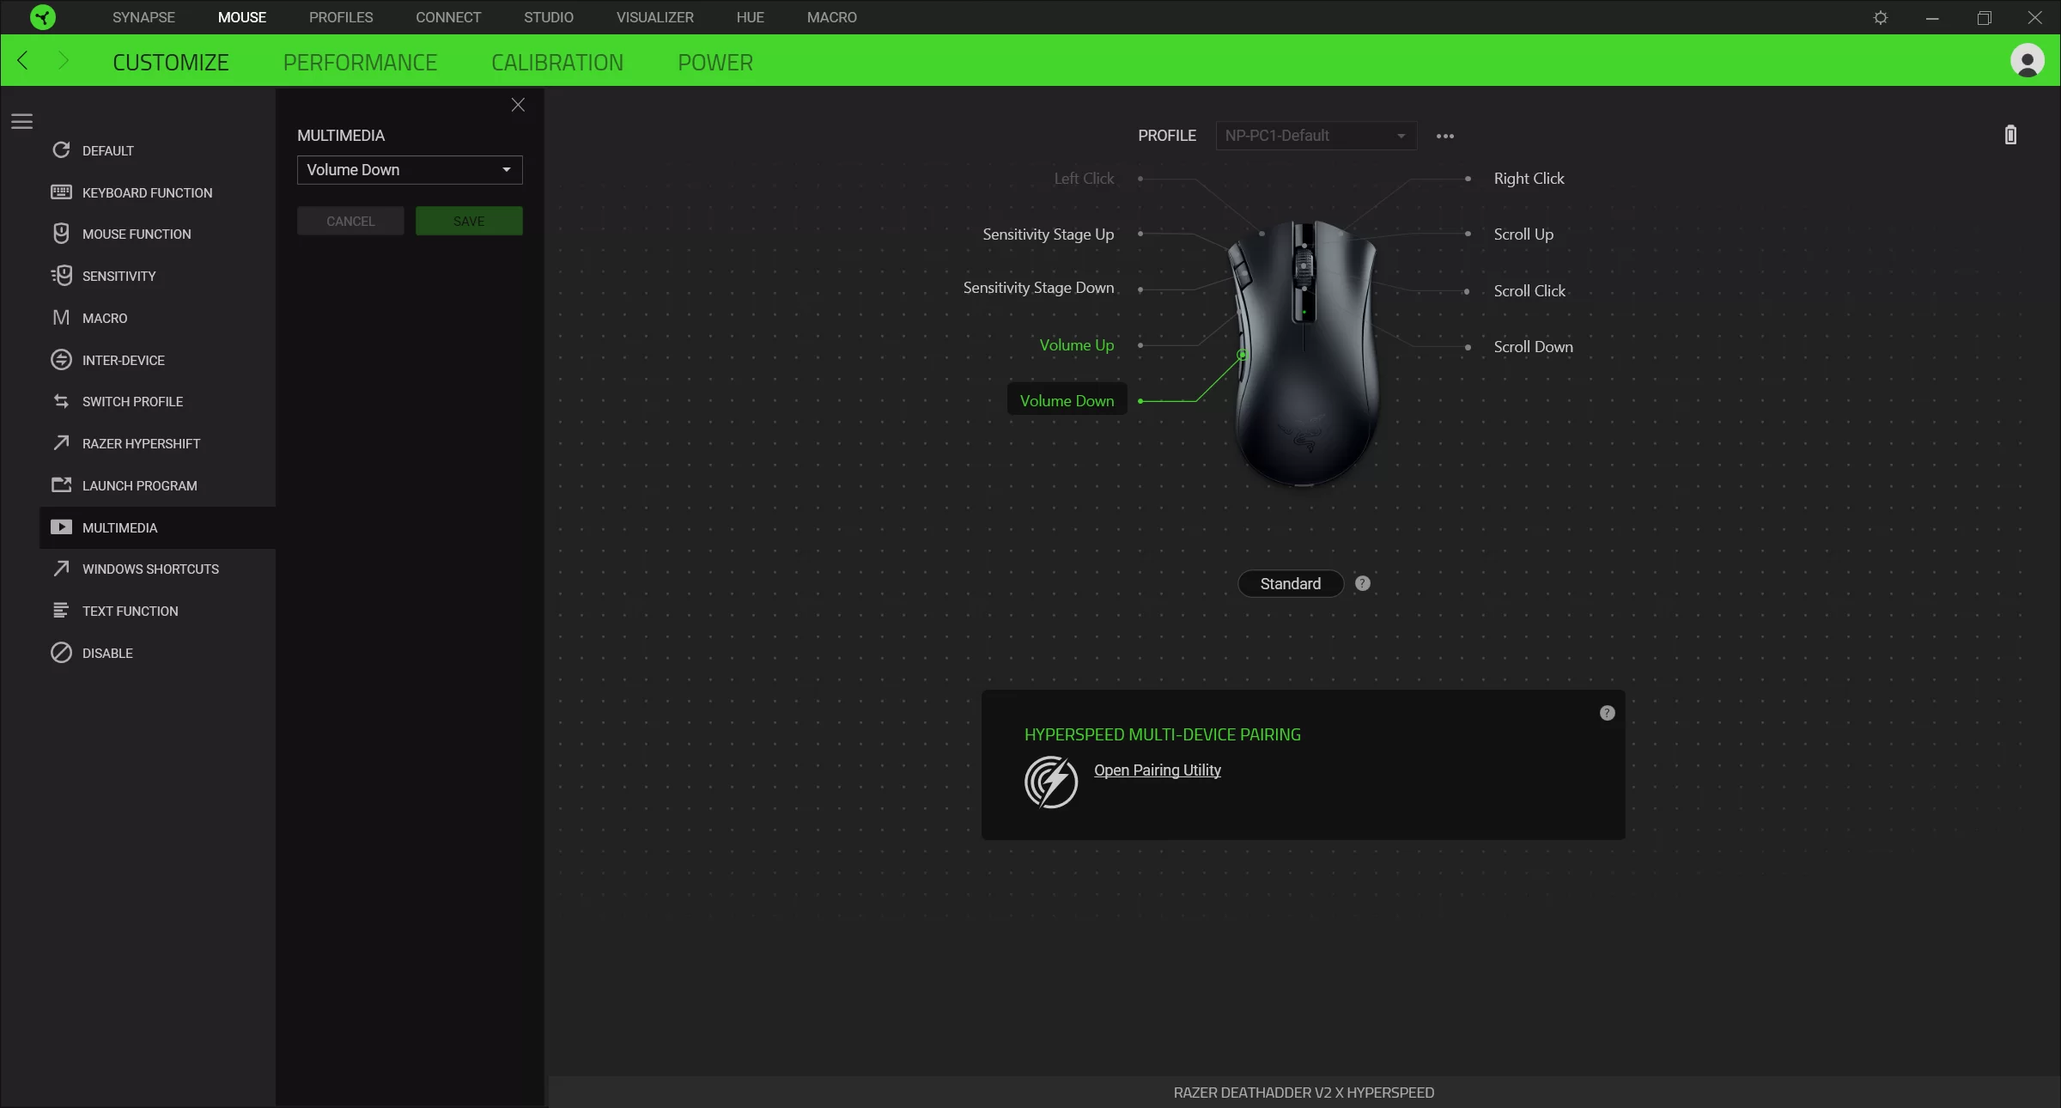Click the Text Function lines icon
Viewport: 2061px width, 1108px height.
61,610
